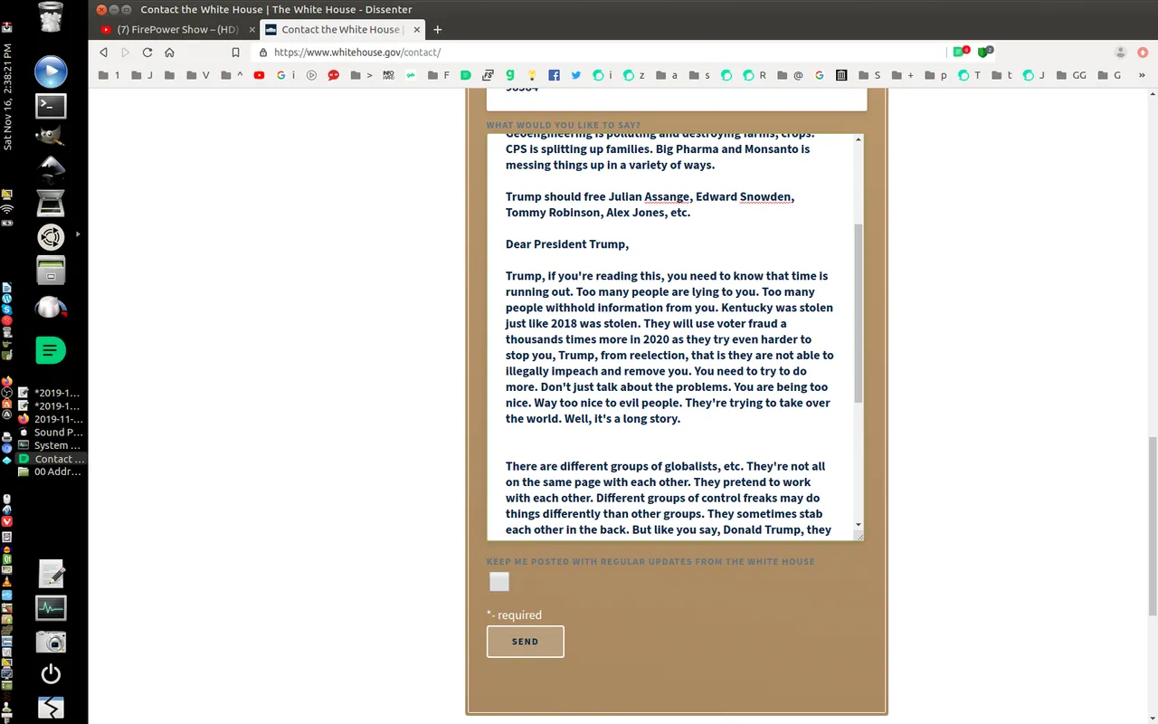Open bookmark folder labeled S
The width and height of the screenshot is (1158, 724).
(x=869, y=75)
